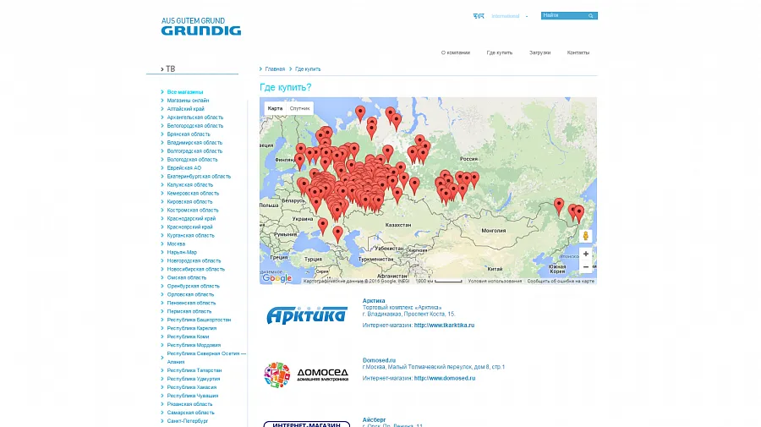Select Костромская область region
This screenshot has height=427, width=761.
tap(193, 210)
